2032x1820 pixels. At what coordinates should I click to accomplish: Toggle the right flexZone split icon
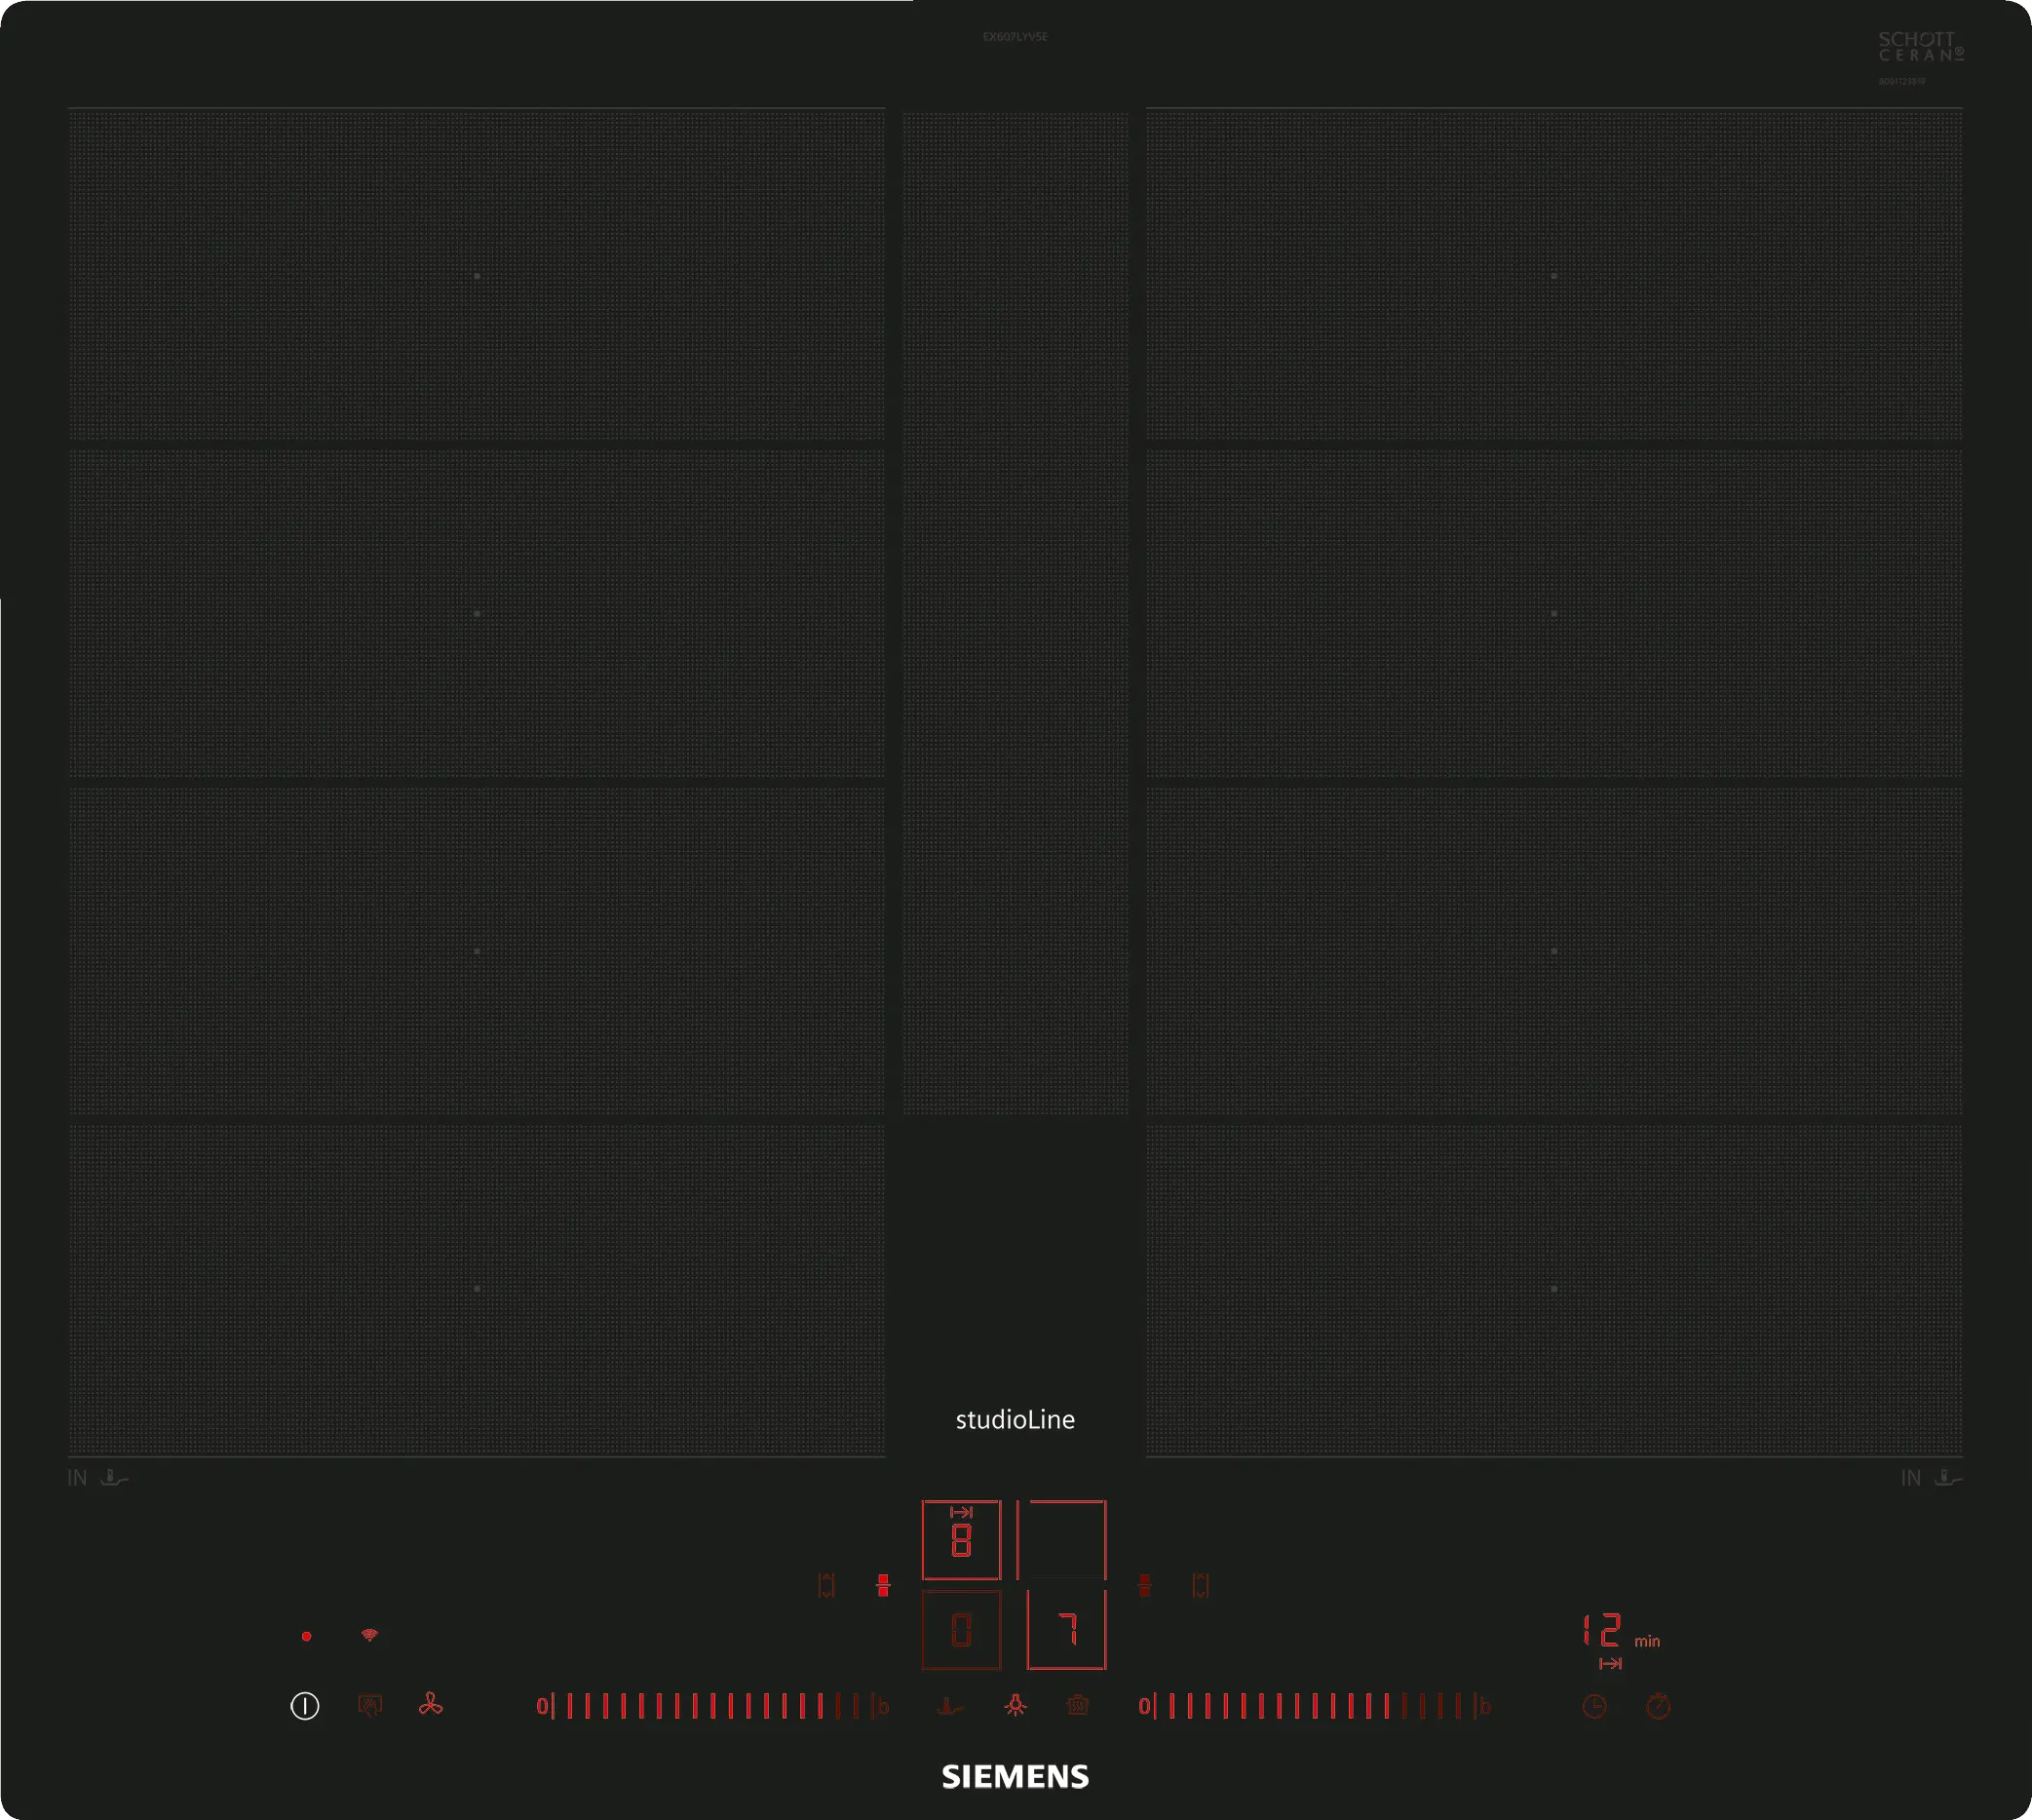pos(1145,1586)
